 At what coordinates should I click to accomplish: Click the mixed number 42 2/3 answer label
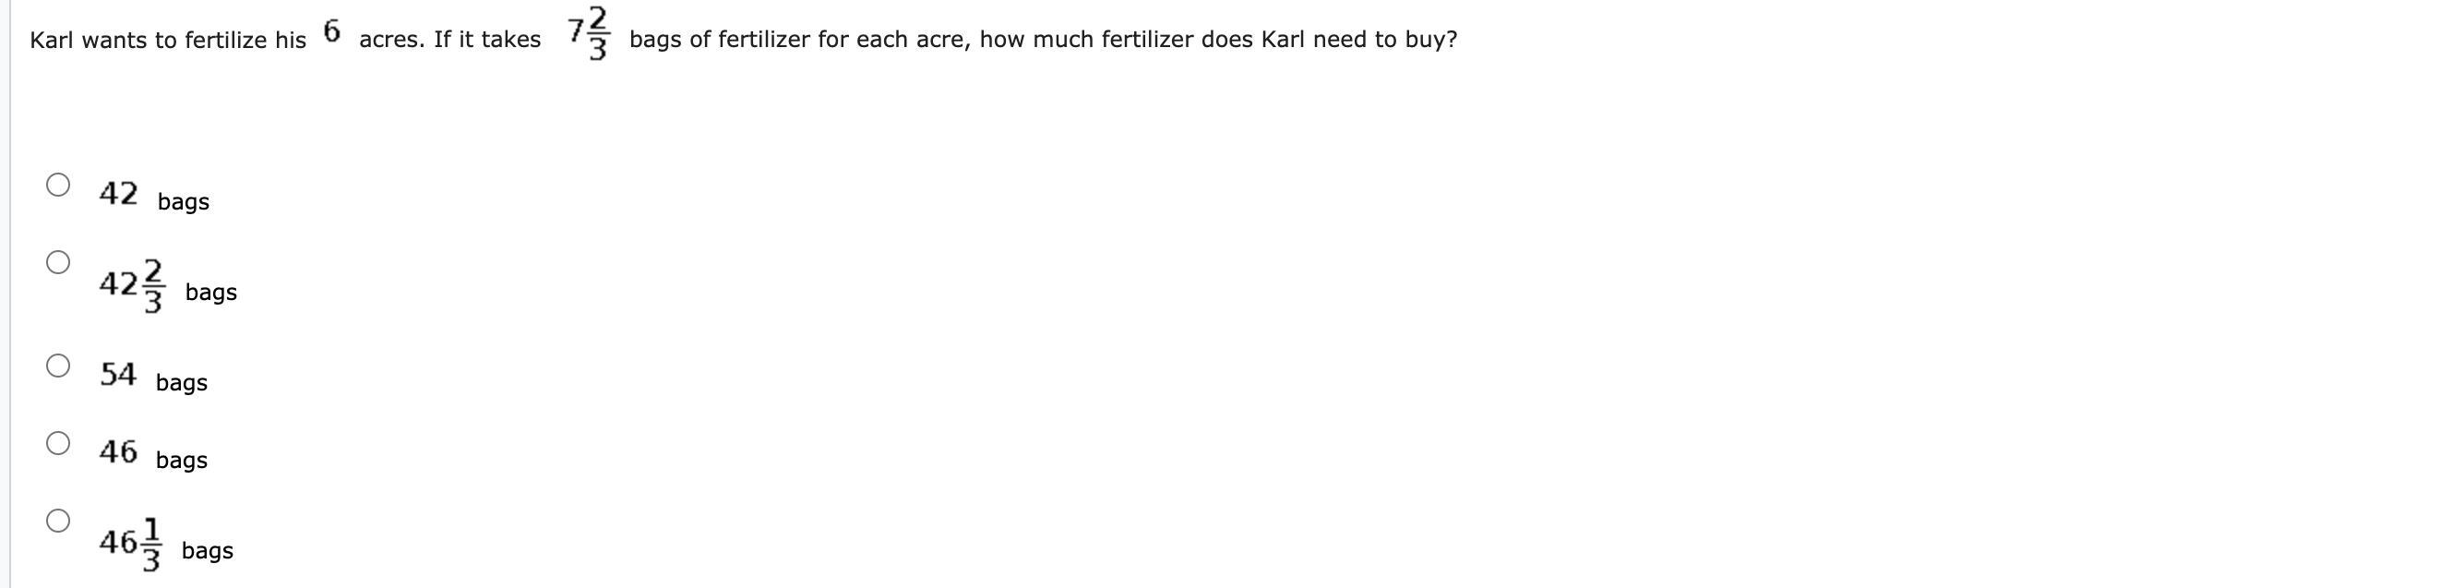132,285
